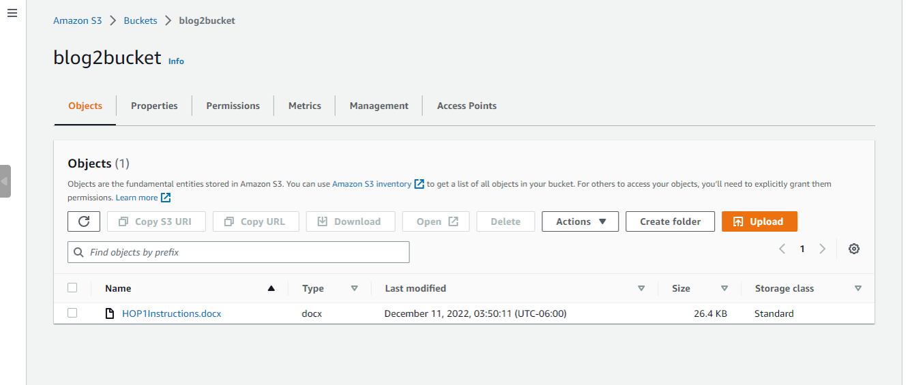Open the Permissions tab
The width and height of the screenshot is (910, 385).
click(x=233, y=106)
